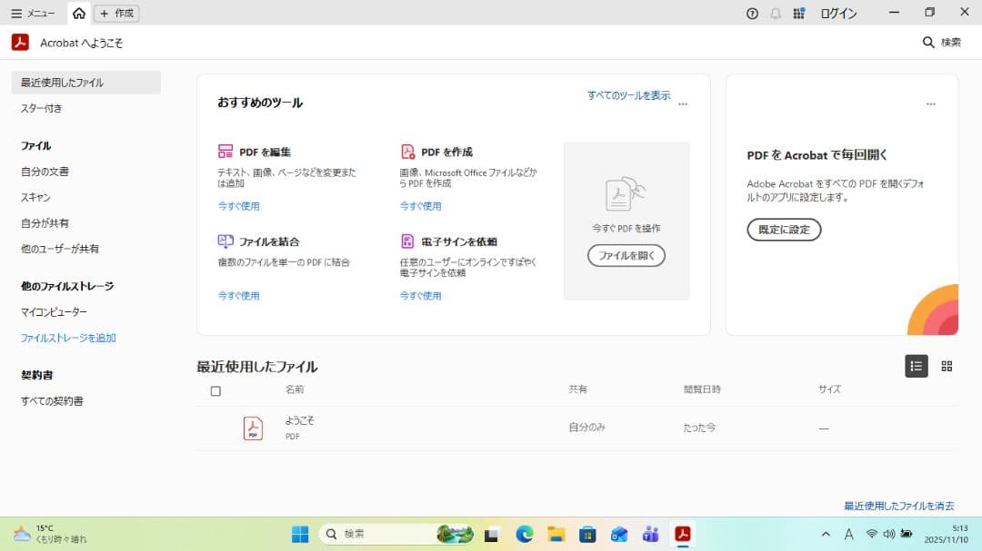Select 自分の文書 in the sidebar
982x551 pixels.
point(45,172)
